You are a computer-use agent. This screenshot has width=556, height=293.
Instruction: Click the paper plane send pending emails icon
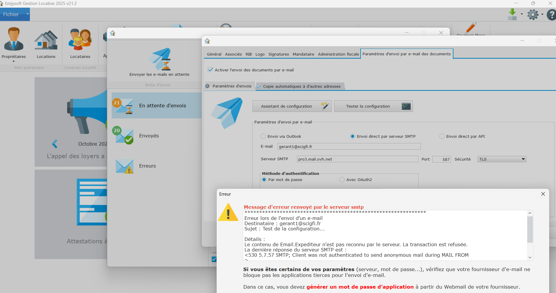pos(159,60)
